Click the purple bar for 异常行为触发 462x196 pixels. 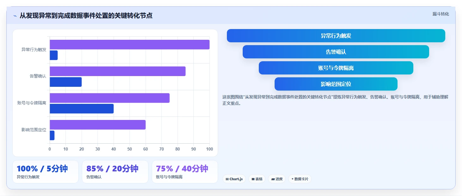130,45
